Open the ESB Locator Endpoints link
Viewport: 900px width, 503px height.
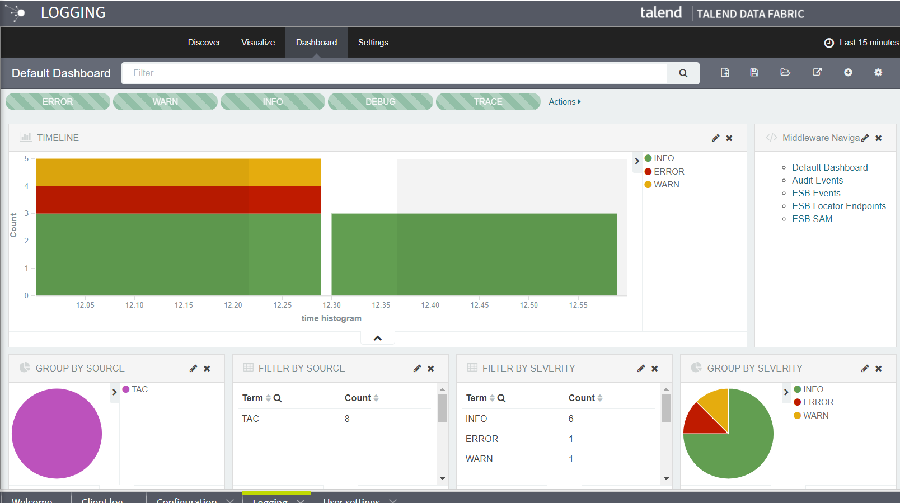click(839, 206)
